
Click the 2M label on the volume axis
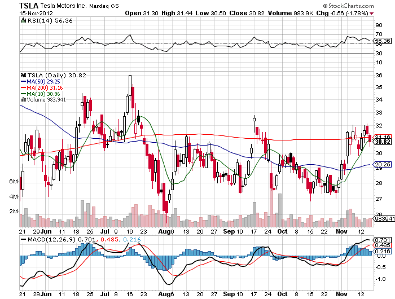pos(14,211)
